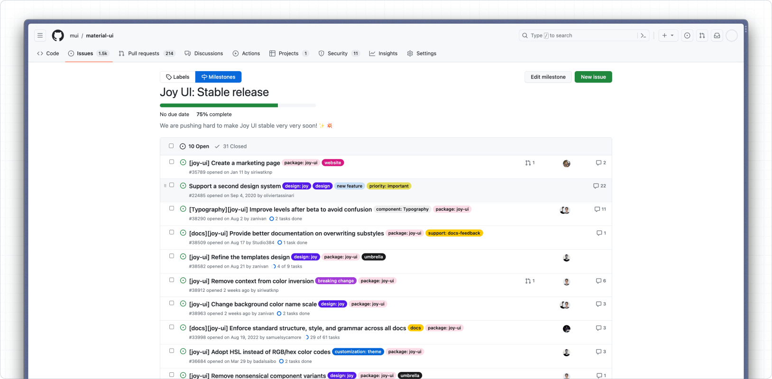Image resolution: width=772 pixels, height=379 pixels.
Task: Click the milestone progress bar
Action: point(238,105)
